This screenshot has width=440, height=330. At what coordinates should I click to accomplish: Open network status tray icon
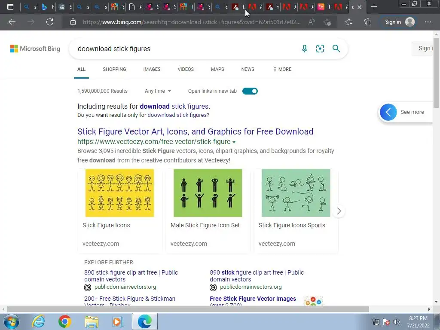point(376,322)
